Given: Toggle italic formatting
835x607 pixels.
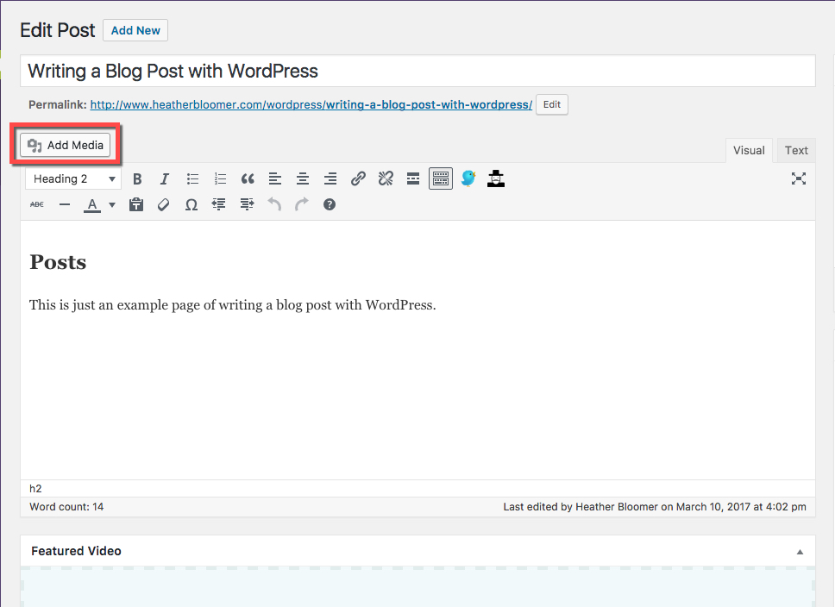Looking at the screenshot, I should 165,178.
